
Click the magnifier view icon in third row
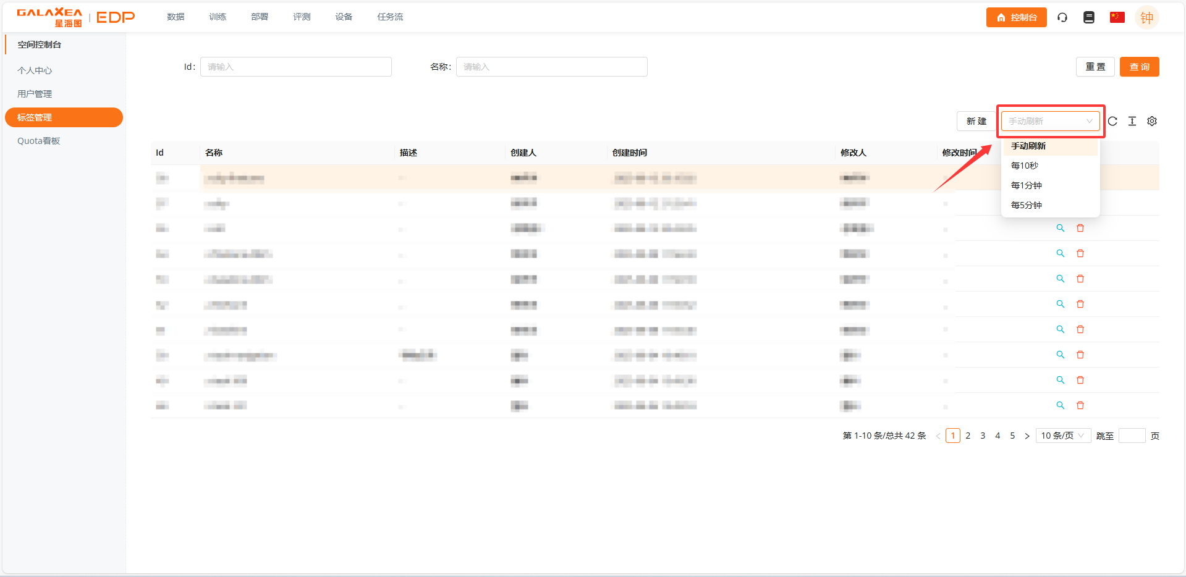[1061, 228]
